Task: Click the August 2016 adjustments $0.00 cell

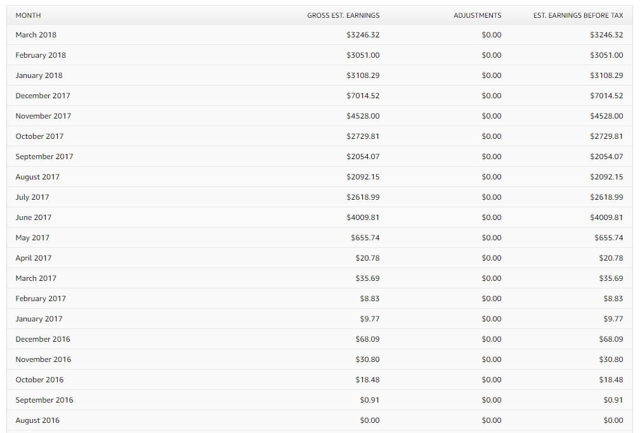Action: coord(492,420)
